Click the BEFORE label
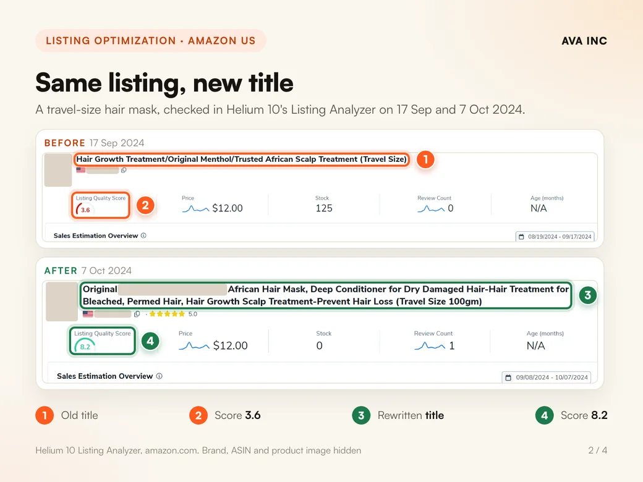643x482 pixels. [64, 143]
